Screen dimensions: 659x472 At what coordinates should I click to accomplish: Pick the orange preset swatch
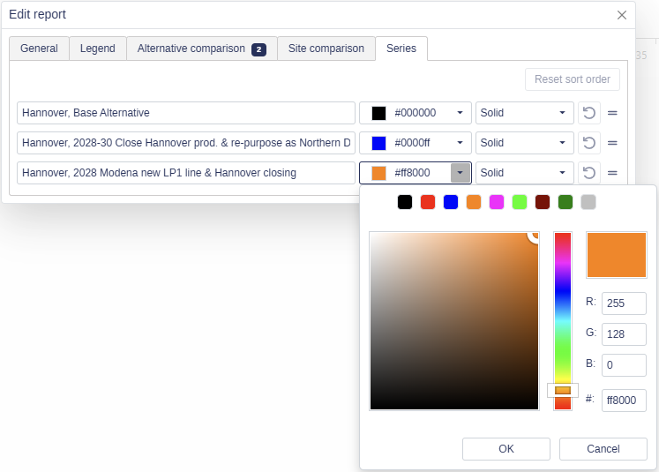coord(474,202)
